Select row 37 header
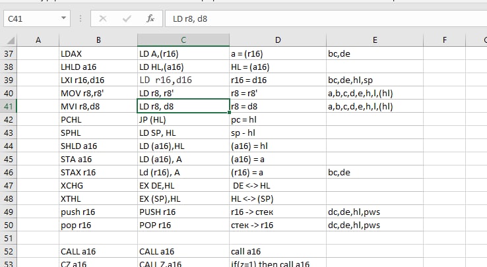Screen dimensions: 487x267 [x=9, y=53]
